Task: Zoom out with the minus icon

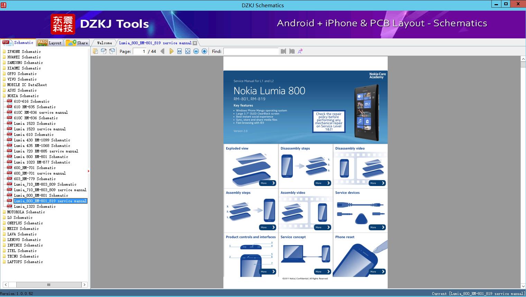Action: tap(196, 51)
